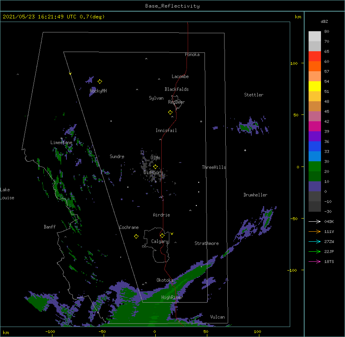Viewport: 345px width, 337px height.
Task: Select the yellow diamond marker next to Olds
Action: pyautogui.click(x=155, y=167)
